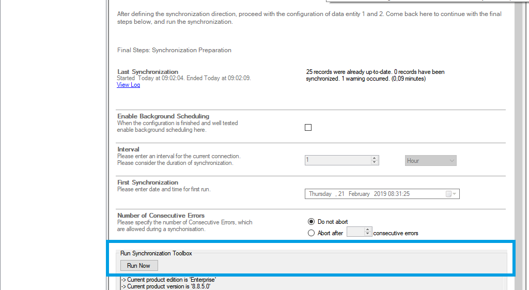The width and height of the screenshot is (529, 290).
Task: Click the Interval number input field
Action: [337, 161]
